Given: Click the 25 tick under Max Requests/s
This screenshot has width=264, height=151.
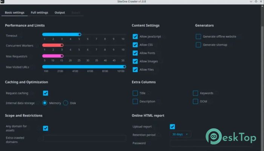Looking at the screenshot, I should click(x=79, y=60).
